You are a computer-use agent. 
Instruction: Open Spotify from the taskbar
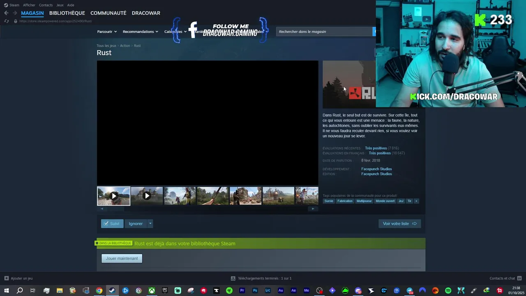(x=448, y=291)
